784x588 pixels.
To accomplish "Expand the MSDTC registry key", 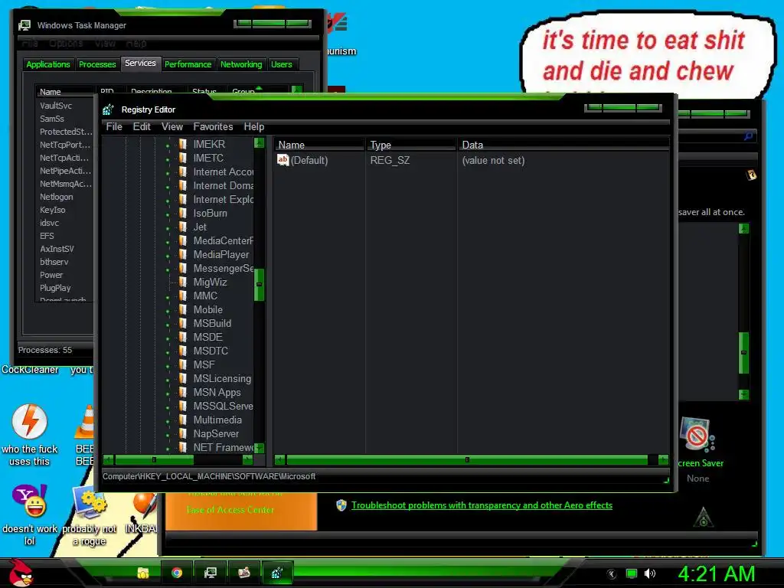I will pyautogui.click(x=168, y=352).
